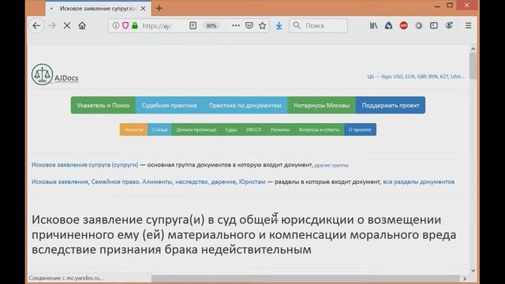Open the downloads panel
Image resolution: width=505 pixels, height=284 pixels.
point(279,25)
